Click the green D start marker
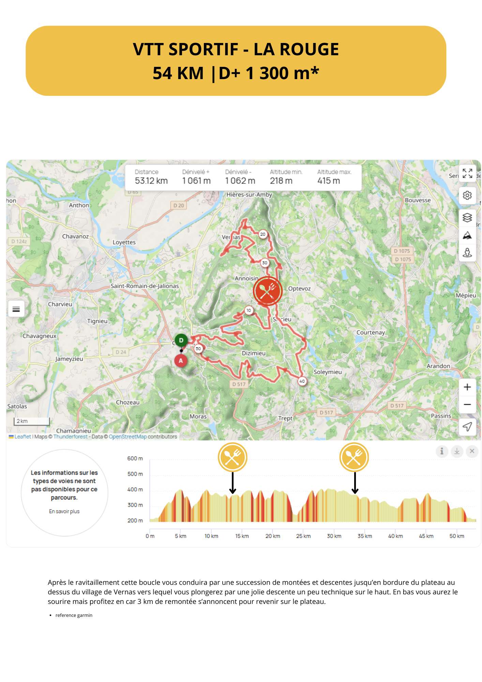 181,340
